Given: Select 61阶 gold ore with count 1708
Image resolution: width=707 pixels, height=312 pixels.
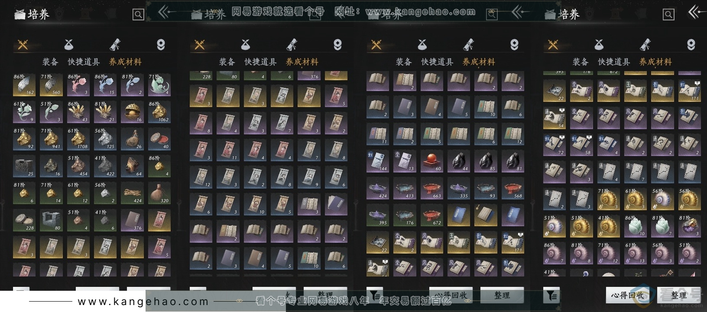Looking at the screenshot, I should coord(78,139).
